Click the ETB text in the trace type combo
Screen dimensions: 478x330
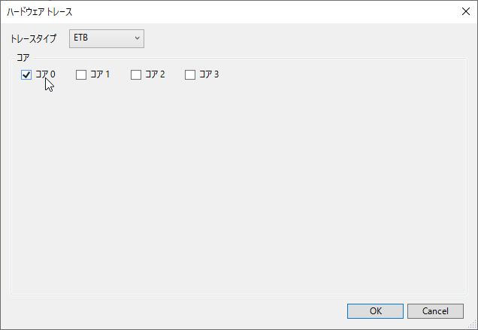[x=80, y=38]
